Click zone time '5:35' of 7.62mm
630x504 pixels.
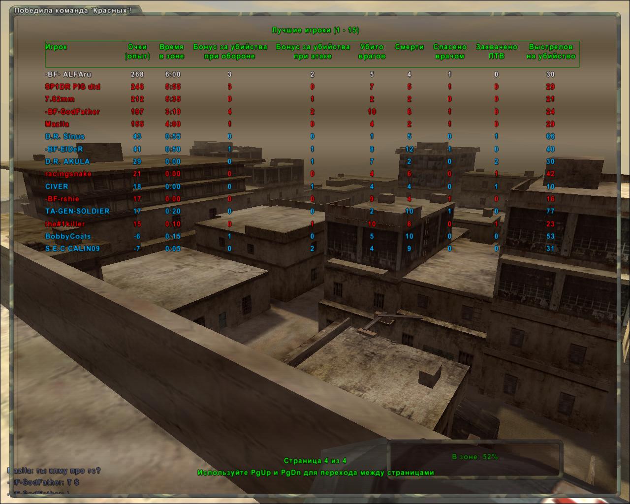click(x=173, y=99)
